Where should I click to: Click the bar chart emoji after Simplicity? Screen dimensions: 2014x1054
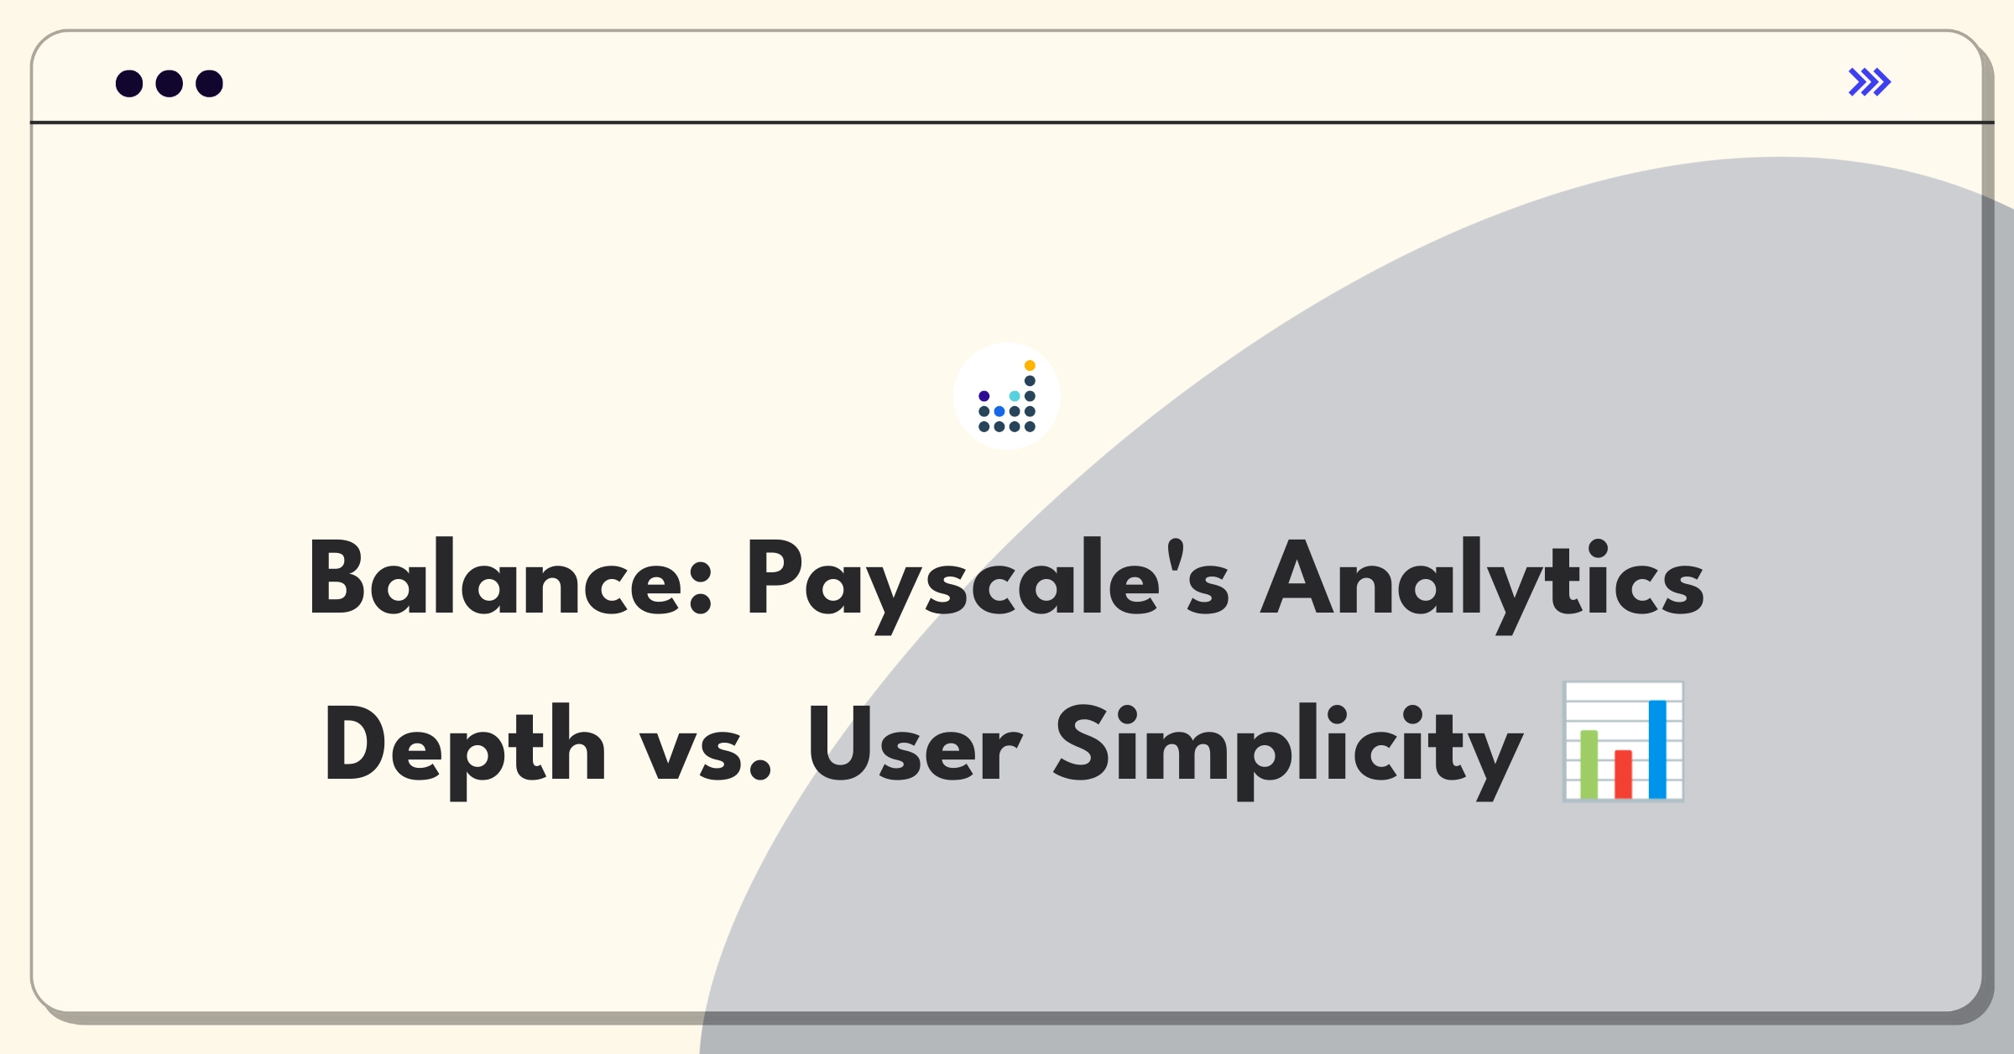pyautogui.click(x=1623, y=742)
